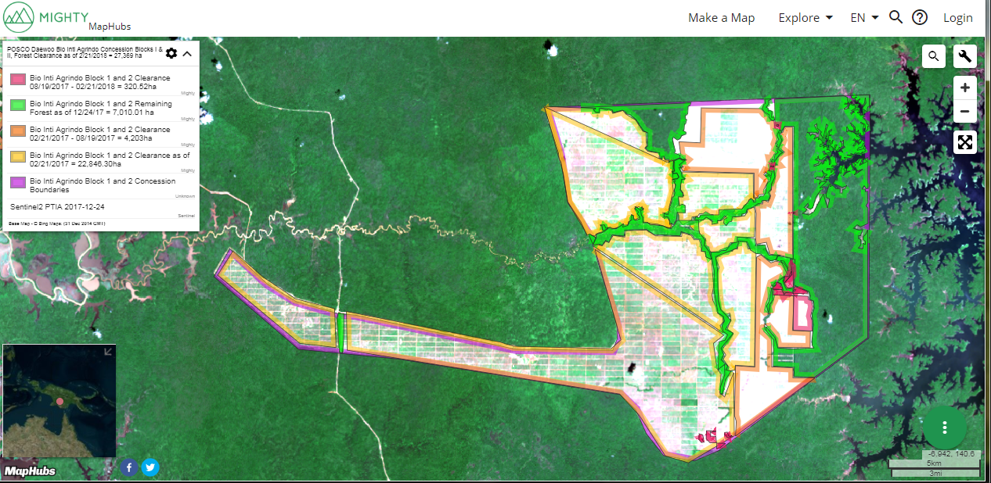Click the yellow Clearance as of 02/21/2017 swatch
This screenshot has width=991, height=483.
(x=18, y=157)
